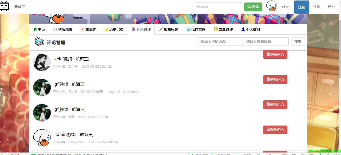Click the 请输入视频标题 video title field
The image size is (341, 155).
click(266, 42)
